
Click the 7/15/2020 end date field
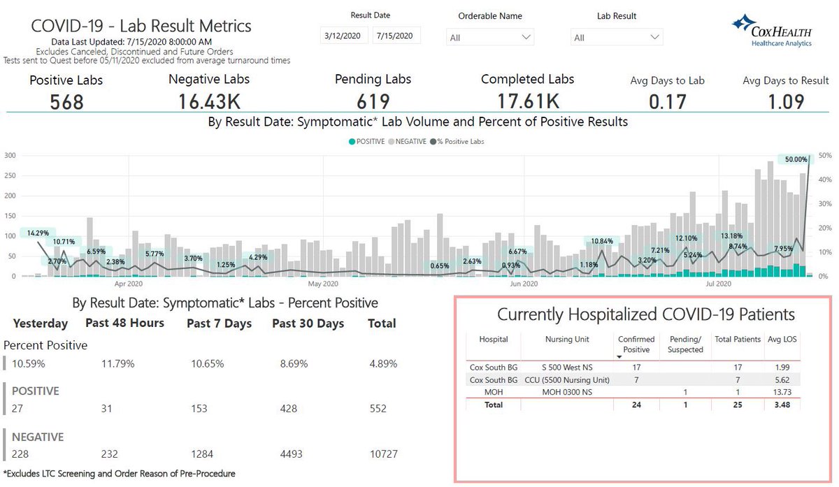(397, 36)
